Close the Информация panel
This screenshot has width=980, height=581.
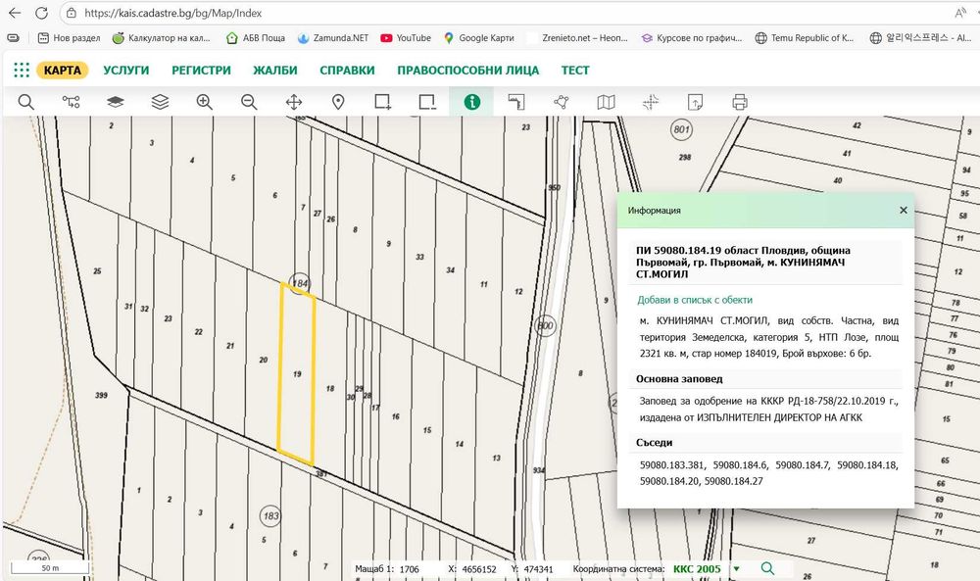click(903, 210)
